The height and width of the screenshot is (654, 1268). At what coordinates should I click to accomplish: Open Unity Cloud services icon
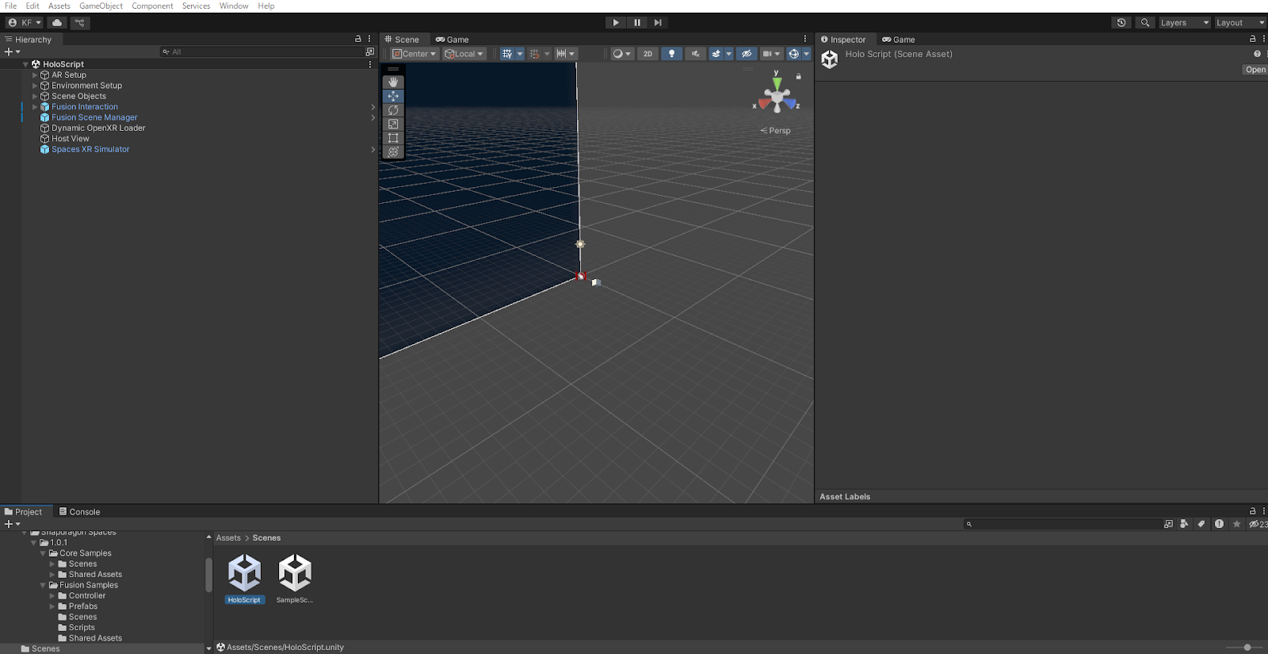(57, 23)
